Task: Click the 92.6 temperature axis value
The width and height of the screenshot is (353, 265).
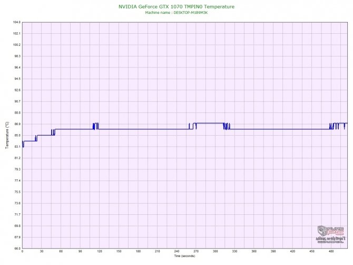Action: point(17,90)
